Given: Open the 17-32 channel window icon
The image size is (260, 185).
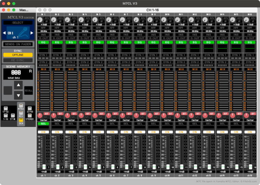Looking at the screenshot, I should click(x=6, y=109).
